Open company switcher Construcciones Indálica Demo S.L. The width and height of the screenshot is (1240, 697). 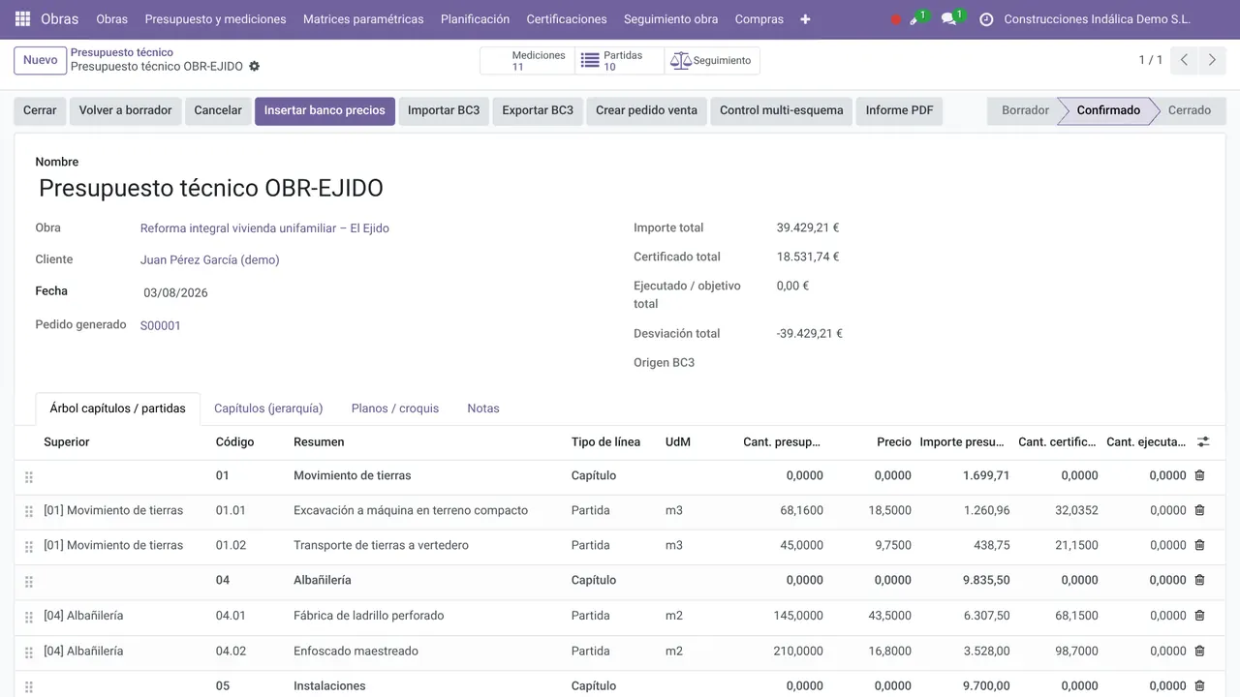(x=1097, y=19)
